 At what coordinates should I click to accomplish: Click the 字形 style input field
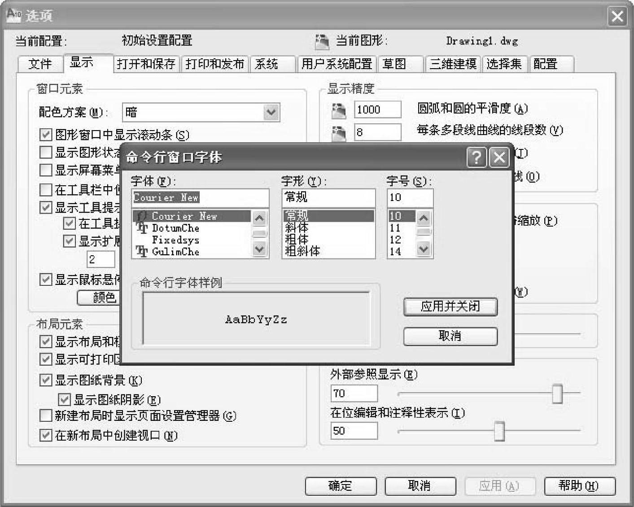click(x=328, y=198)
